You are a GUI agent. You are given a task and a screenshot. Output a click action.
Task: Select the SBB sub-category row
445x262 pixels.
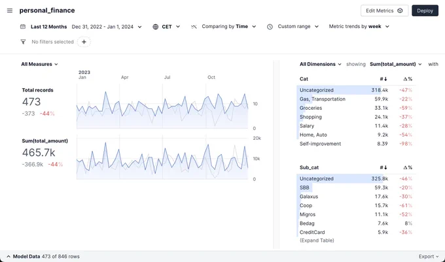pyautogui.click(x=356, y=188)
